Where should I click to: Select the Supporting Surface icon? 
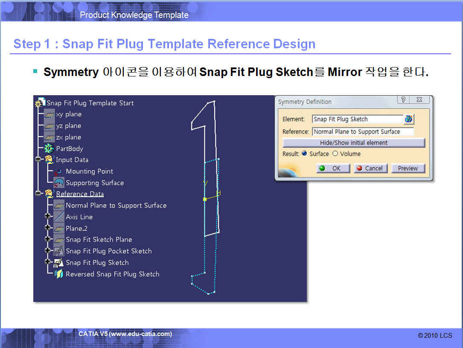(x=58, y=183)
